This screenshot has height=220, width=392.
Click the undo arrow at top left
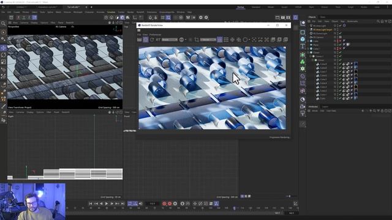pos(3,7)
